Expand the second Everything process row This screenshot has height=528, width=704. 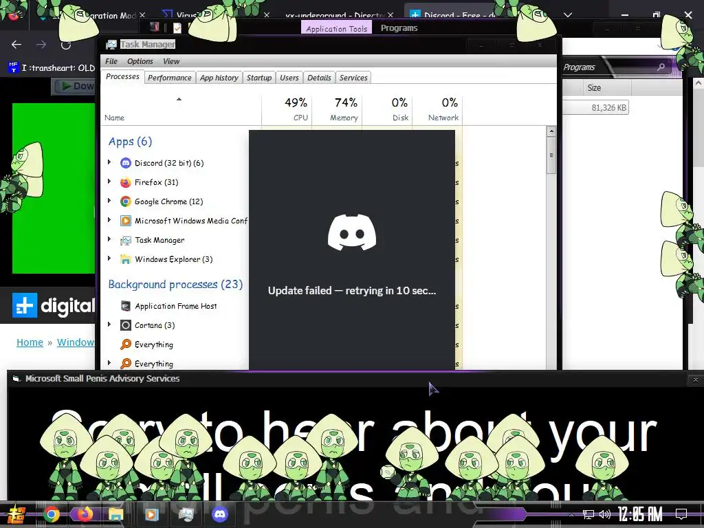[109, 363]
